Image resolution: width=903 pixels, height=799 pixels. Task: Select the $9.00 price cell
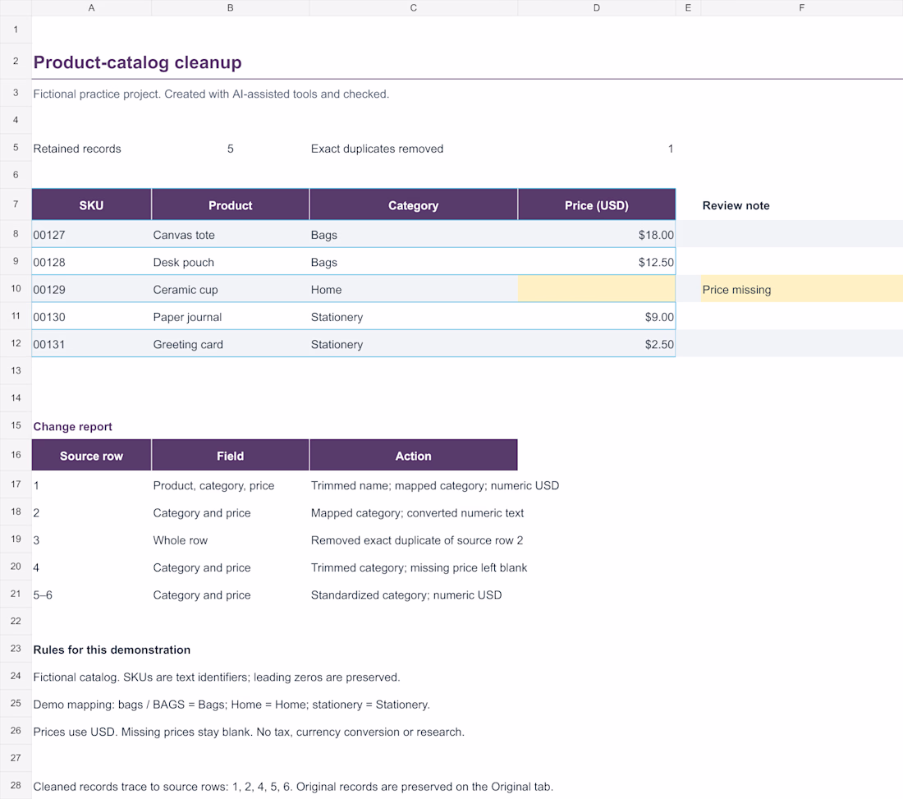[597, 317]
